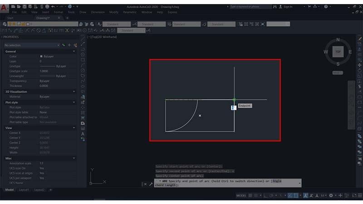Click the [-][Top][2D Wireframe] viewport label
Image resolution: width=363 pixels, height=204 pixels.
click(x=102, y=37)
